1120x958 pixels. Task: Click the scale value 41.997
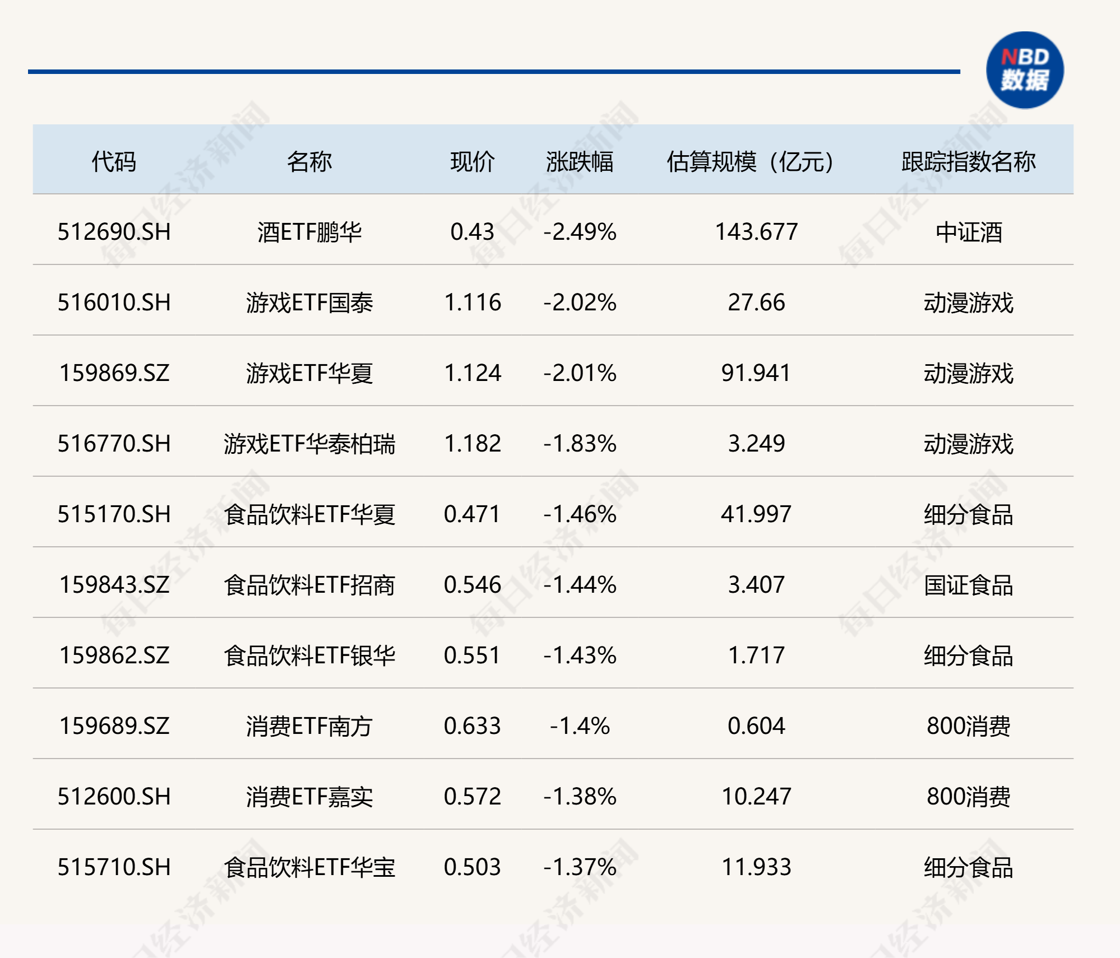pos(756,514)
